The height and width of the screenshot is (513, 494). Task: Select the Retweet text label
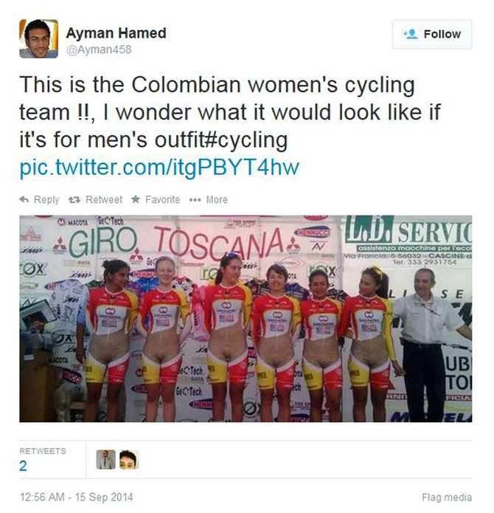[x=104, y=199]
